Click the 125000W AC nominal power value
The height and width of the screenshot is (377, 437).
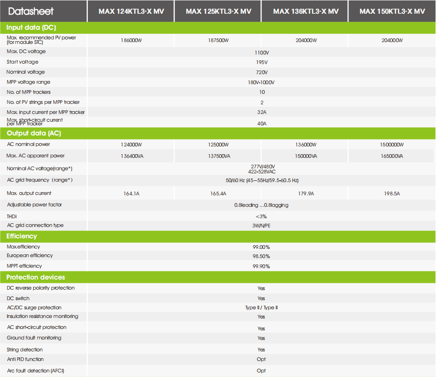click(x=218, y=145)
